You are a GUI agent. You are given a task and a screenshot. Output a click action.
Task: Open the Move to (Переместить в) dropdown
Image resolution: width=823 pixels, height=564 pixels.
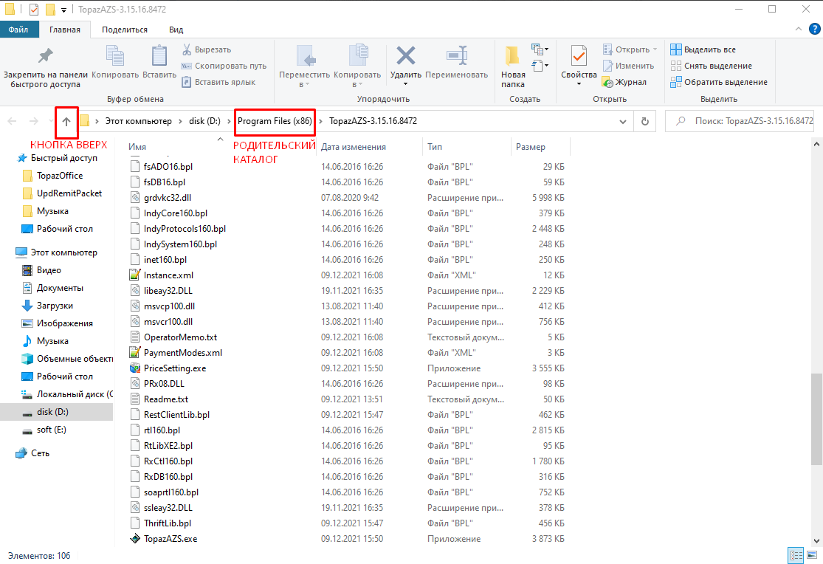tap(304, 66)
